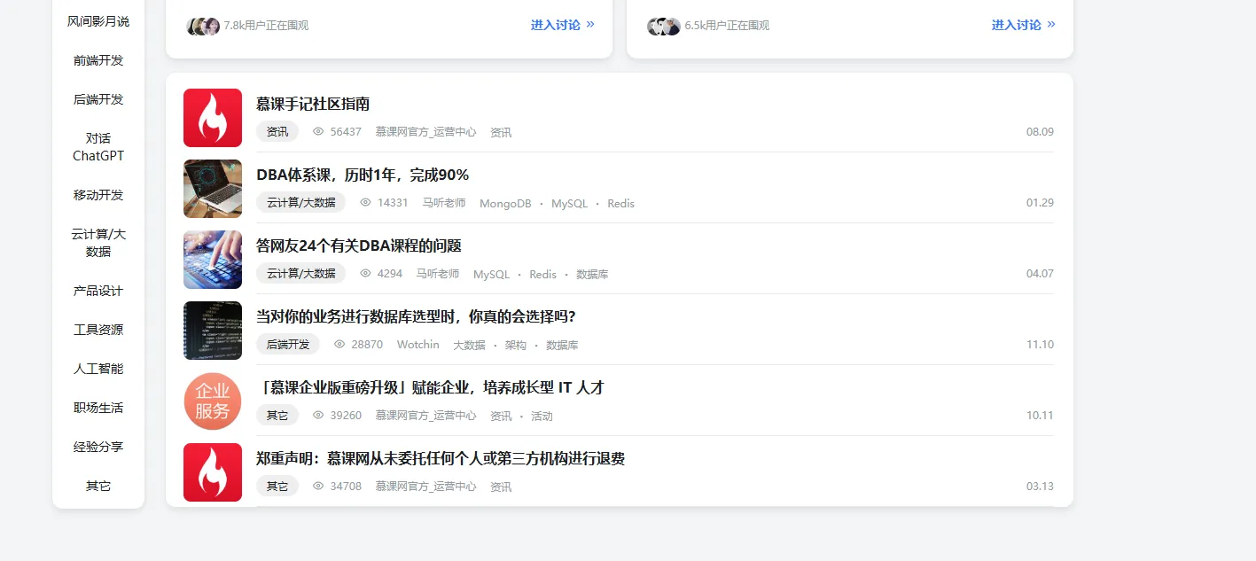1256x561 pixels.
Task: Select 前端开发 in the left sidebar
Action: [x=98, y=60]
